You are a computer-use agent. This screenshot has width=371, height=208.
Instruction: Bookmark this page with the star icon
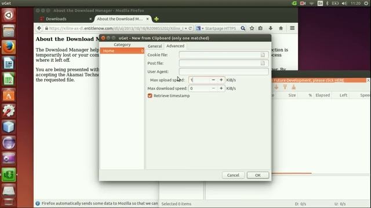(x=252, y=28)
